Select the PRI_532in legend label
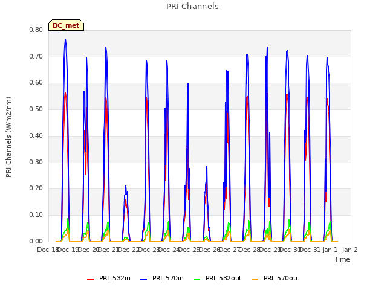This screenshot has width=387, height=290. click(x=115, y=278)
